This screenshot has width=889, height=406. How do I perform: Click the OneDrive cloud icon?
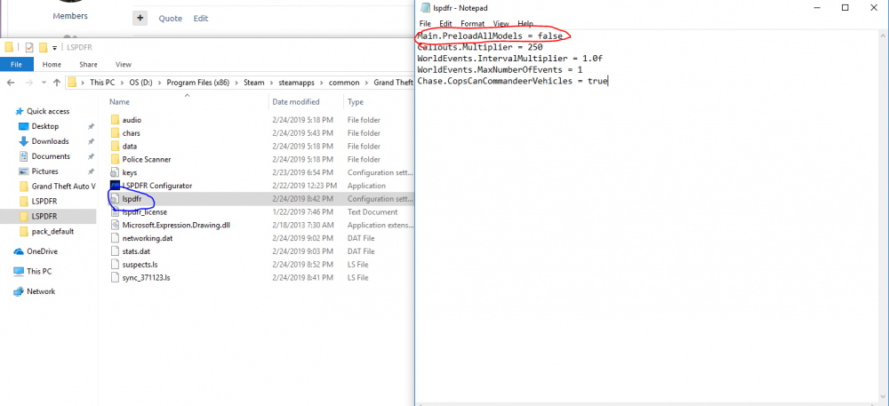click(x=19, y=251)
